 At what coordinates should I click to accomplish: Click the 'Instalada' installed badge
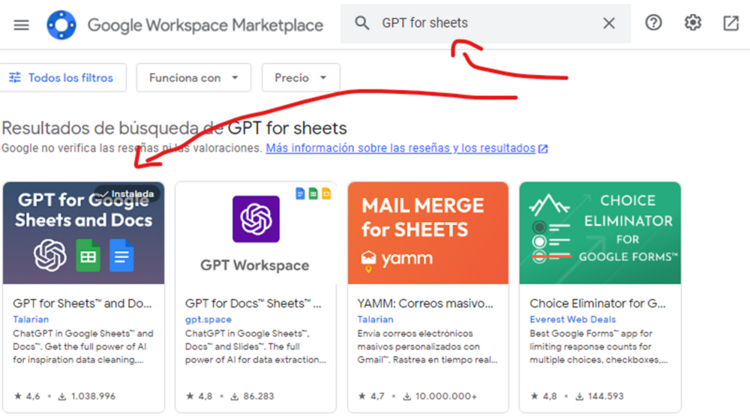[127, 193]
